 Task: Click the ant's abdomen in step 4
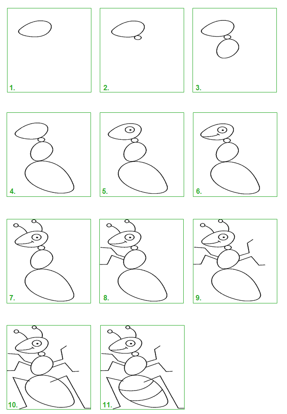pos(49,177)
